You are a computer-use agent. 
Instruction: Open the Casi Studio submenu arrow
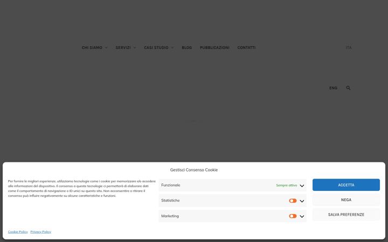coord(172,48)
